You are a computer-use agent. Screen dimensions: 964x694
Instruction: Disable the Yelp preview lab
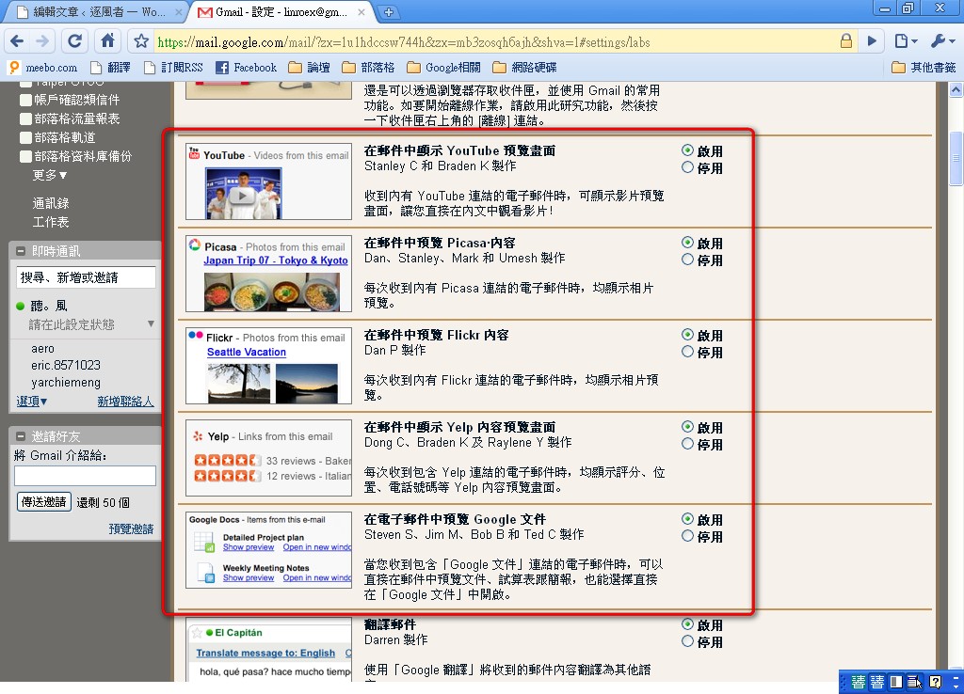click(x=687, y=444)
